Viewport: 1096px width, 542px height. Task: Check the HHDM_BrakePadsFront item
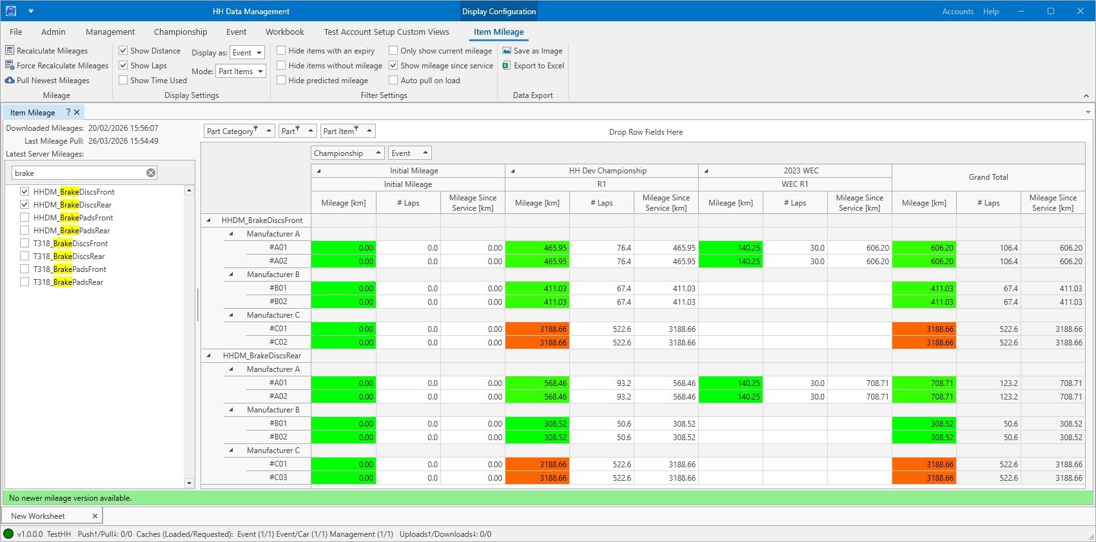[x=24, y=218]
